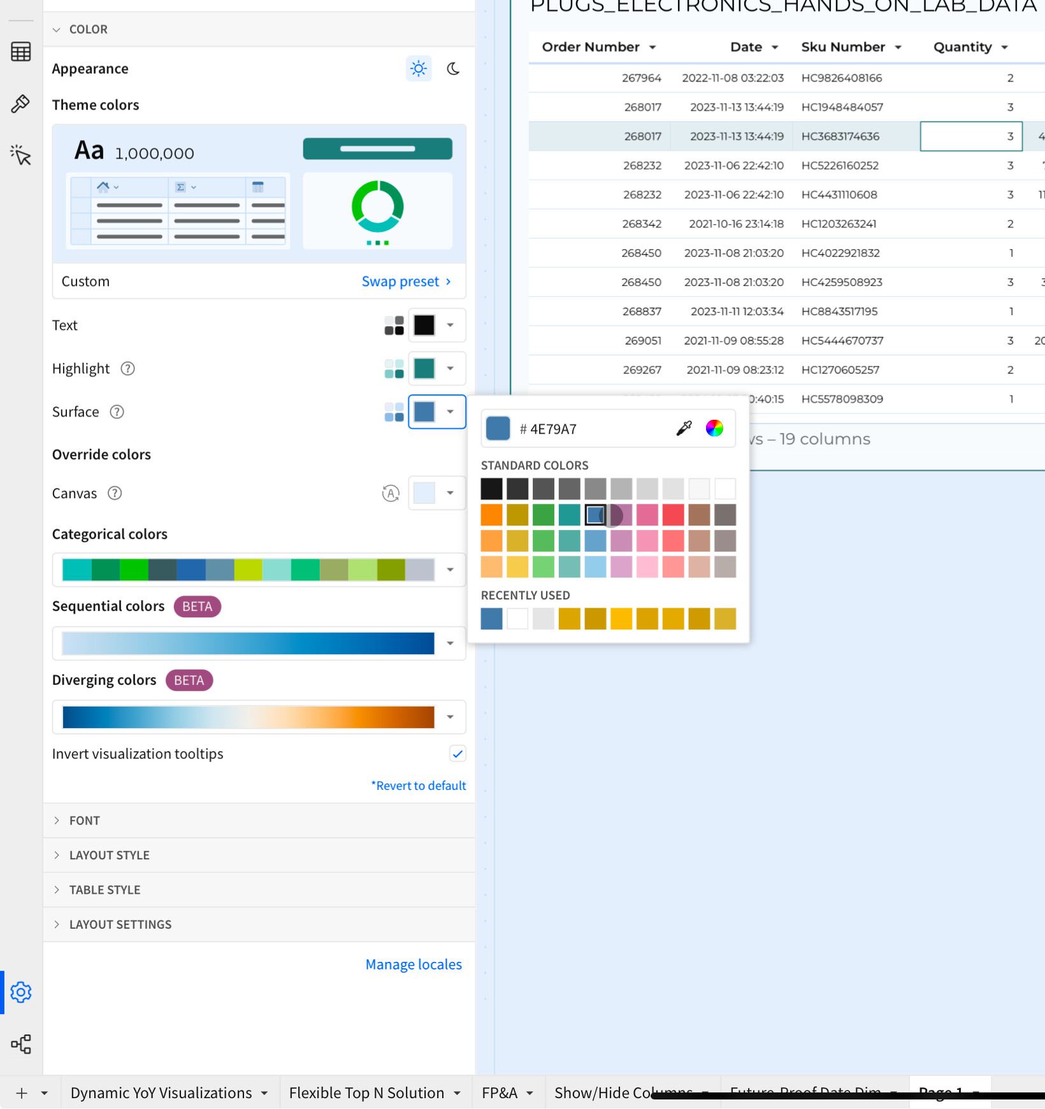The height and width of the screenshot is (1109, 1045).
Task: Open the data element panel in left sidebar
Action: 20,52
